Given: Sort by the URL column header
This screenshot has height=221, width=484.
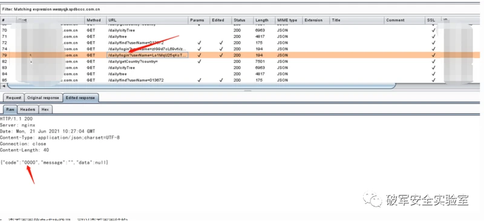Looking at the screenshot, I should tap(147, 20).
